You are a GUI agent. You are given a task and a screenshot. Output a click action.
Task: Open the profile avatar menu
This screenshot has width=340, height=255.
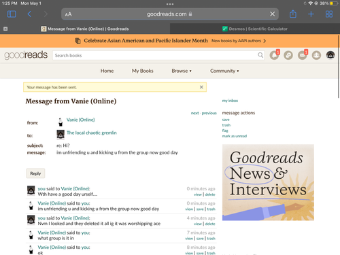pos(330,55)
